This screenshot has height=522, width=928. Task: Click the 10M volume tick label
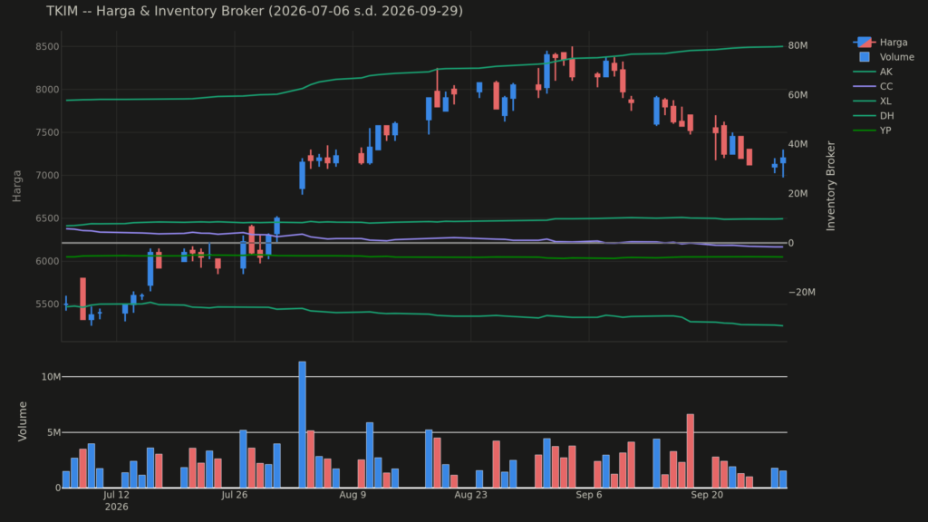point(51,377)
